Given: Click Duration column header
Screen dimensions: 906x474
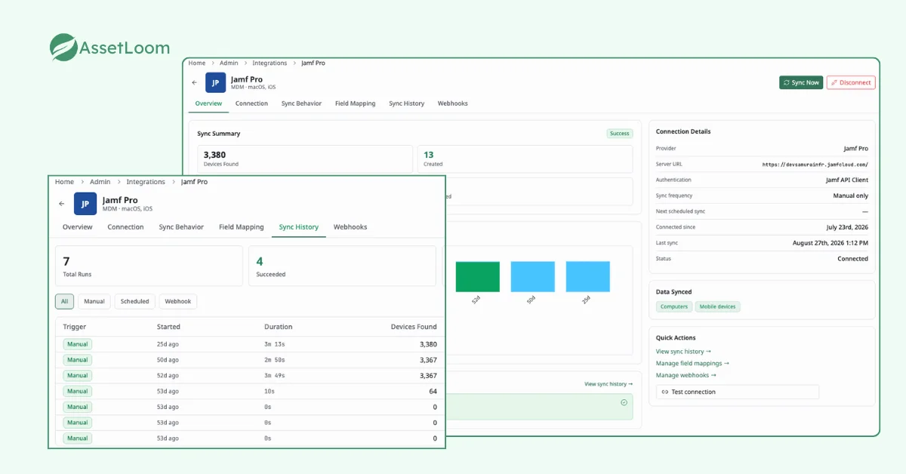Looking at the screenshot, I should coord(278,327).
